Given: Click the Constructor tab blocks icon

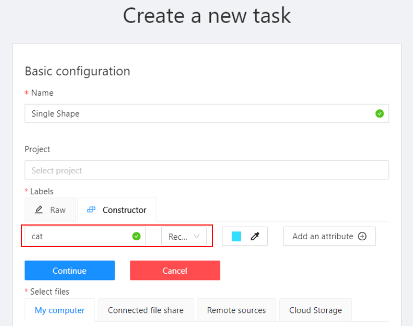Looking at the screenshot, I should click(x=91, y=210).
